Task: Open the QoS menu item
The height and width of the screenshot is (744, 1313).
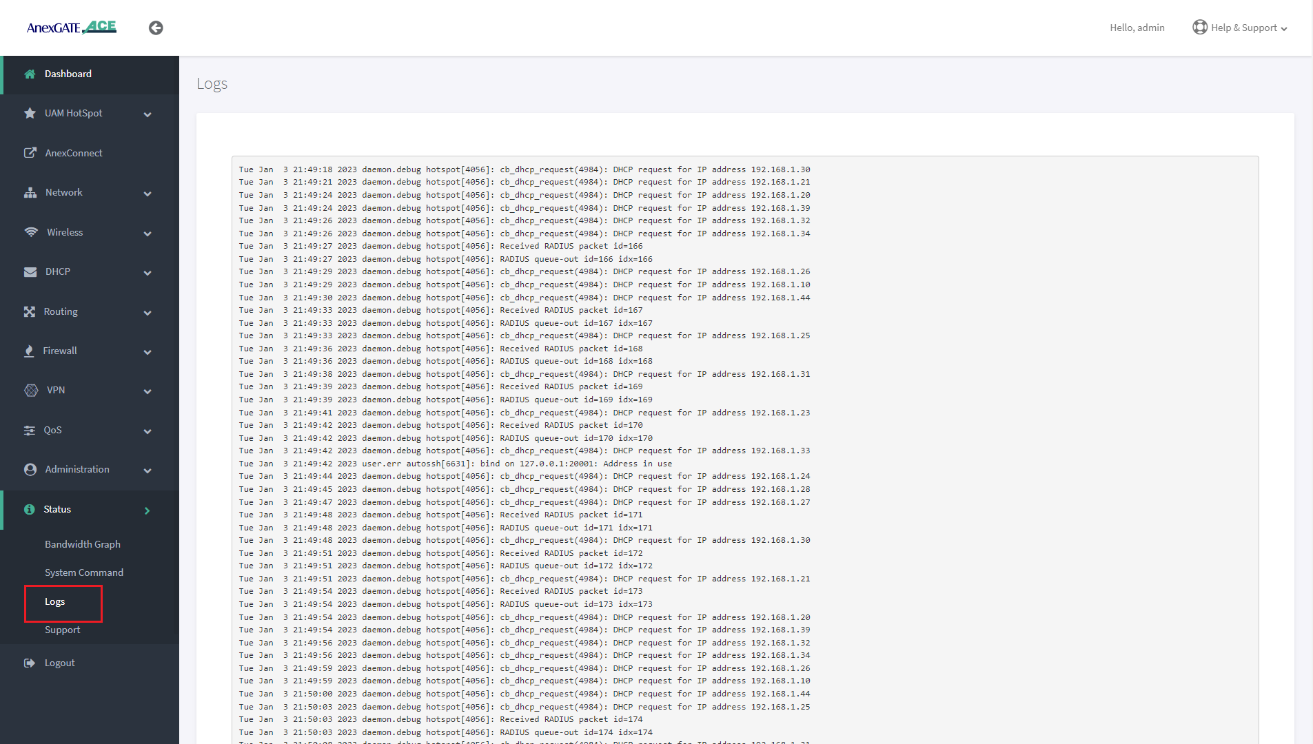Action: 53,430
